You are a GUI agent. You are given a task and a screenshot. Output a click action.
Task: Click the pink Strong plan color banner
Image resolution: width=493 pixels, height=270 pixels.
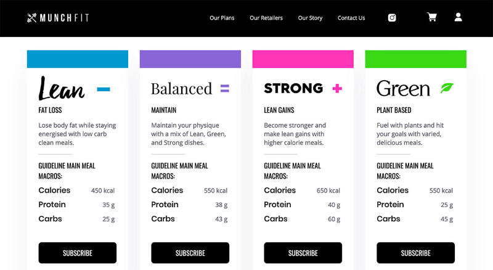(303, 59)
